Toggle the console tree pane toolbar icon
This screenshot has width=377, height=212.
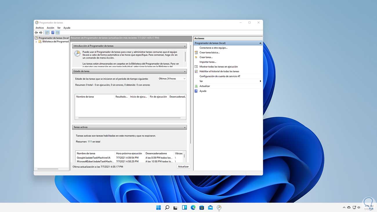pyautogui.click(x=47, y=33)
